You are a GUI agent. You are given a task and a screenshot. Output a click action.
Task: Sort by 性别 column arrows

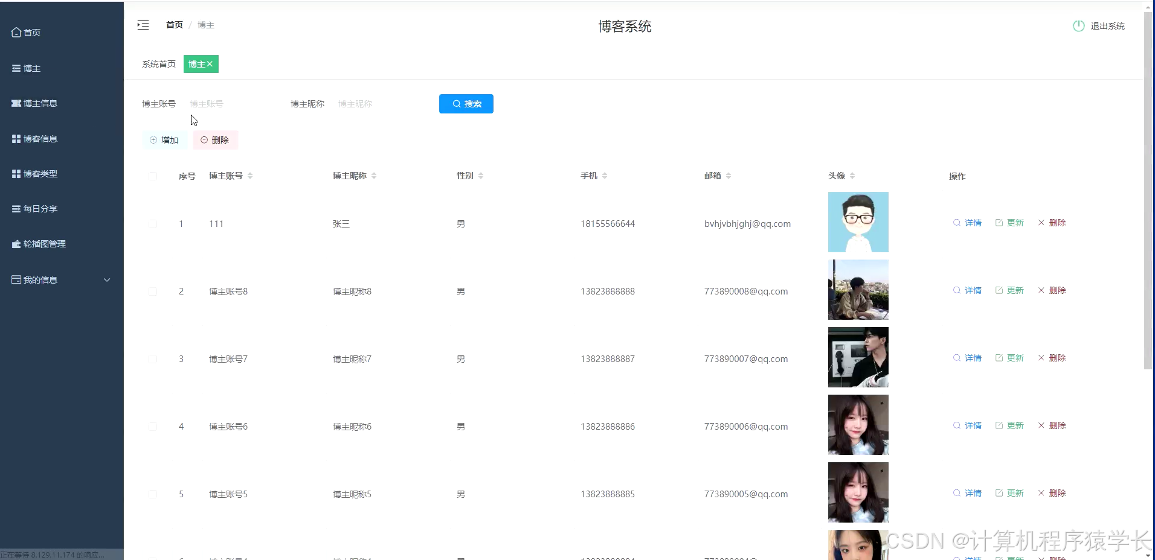[x=481, y=176]
